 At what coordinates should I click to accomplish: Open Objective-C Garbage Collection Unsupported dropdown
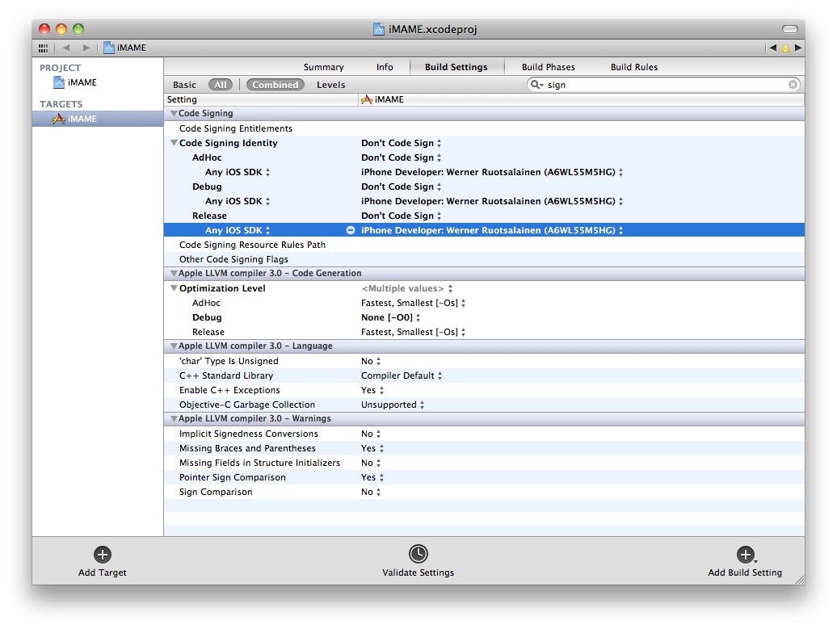click(393, 405)
